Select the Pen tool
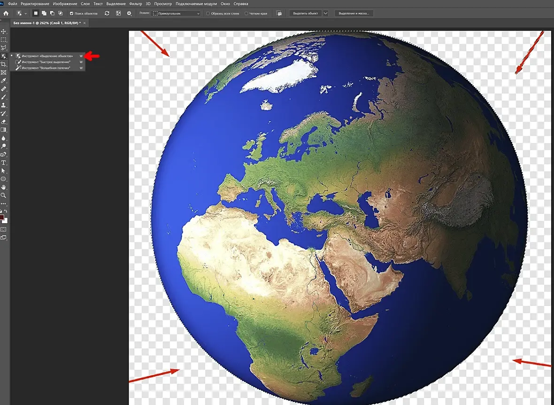554x405 pixels. pos(3,154)
